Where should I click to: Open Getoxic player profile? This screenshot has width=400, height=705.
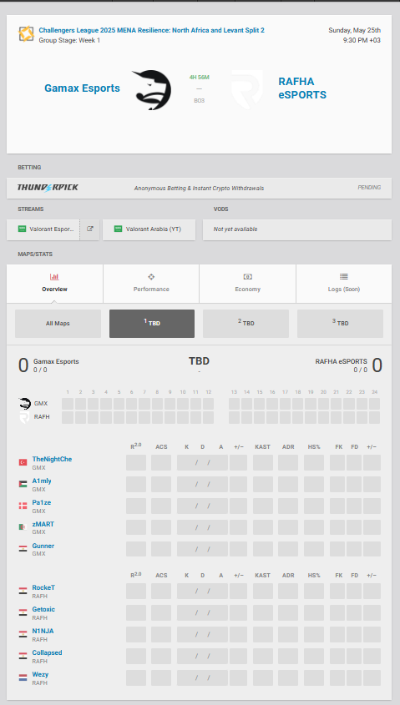click(43, 609)
